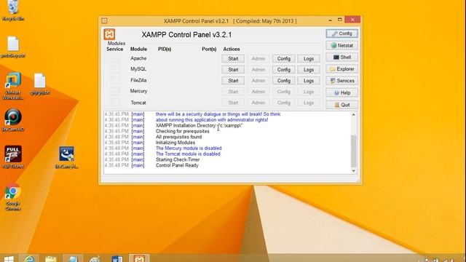The height and width of the screenshot is (262, 466).
Task: Open Netstat from the globe icon button
Action: [x=341, y=45]
